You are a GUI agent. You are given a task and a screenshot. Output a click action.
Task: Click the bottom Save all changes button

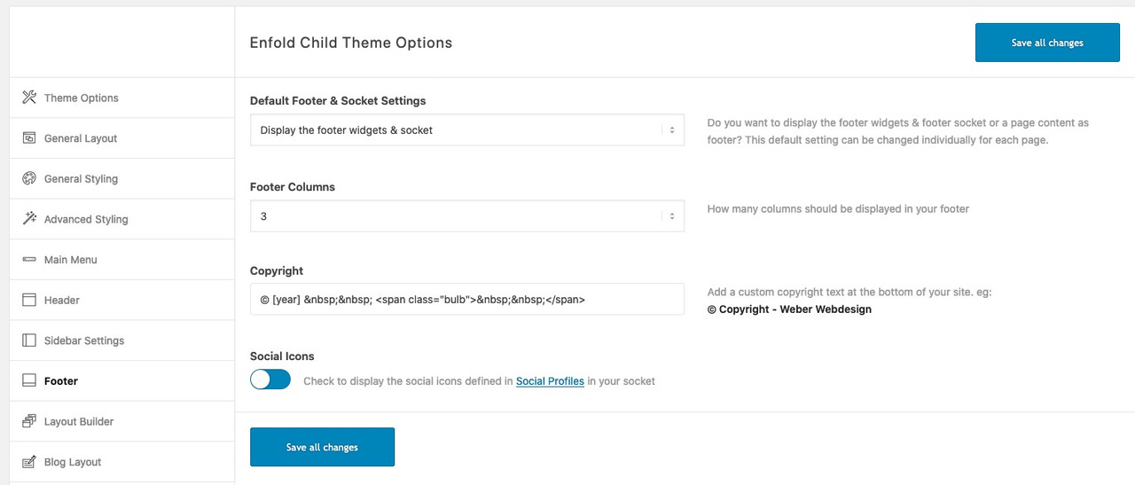(x=322, y=447)
